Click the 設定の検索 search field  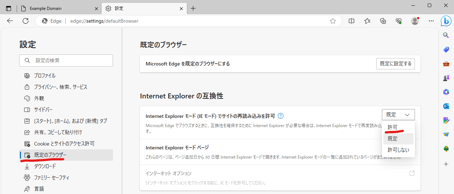(66, 61)
